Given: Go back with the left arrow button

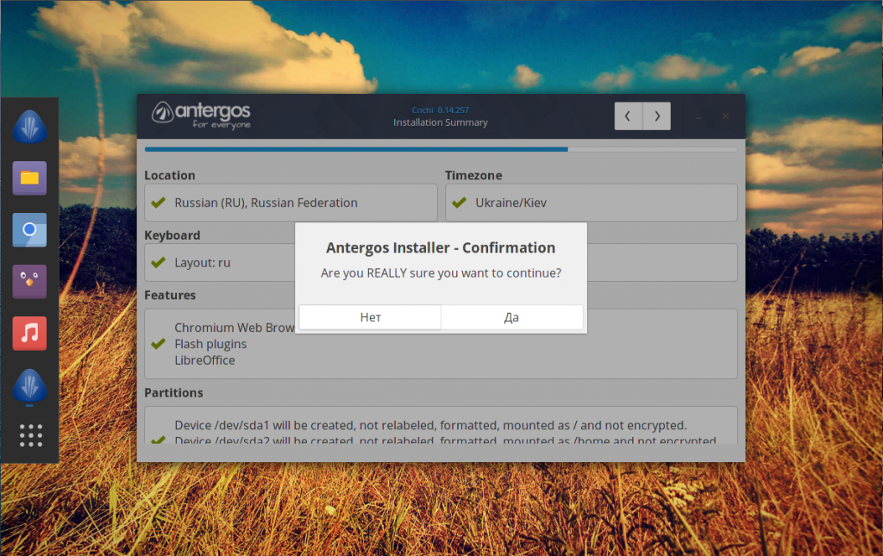Looking at the screenshot, I should (x=628, y=116).
